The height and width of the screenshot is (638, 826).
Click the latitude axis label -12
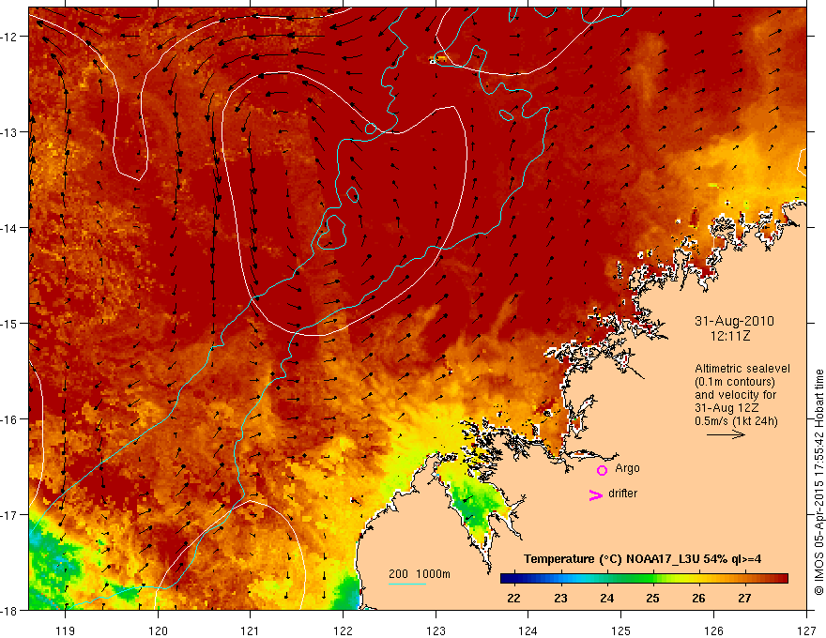click(x=10, y=37)
